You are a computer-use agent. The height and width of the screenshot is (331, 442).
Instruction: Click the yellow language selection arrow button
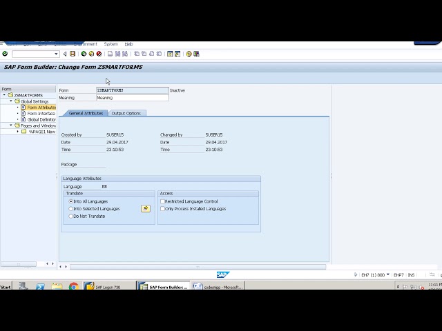146,208
